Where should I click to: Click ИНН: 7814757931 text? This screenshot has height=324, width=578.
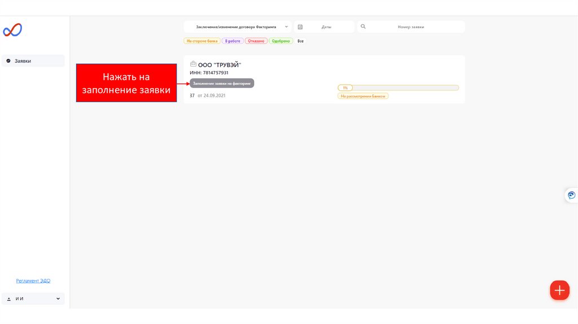coord(209,73)
